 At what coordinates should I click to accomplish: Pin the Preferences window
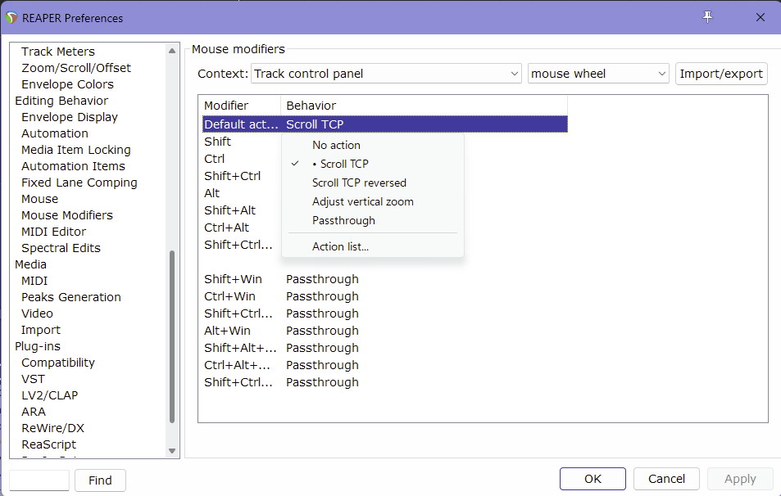click(708, 17)
